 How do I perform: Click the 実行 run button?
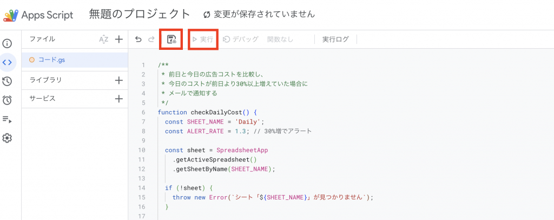coord(203,39)
